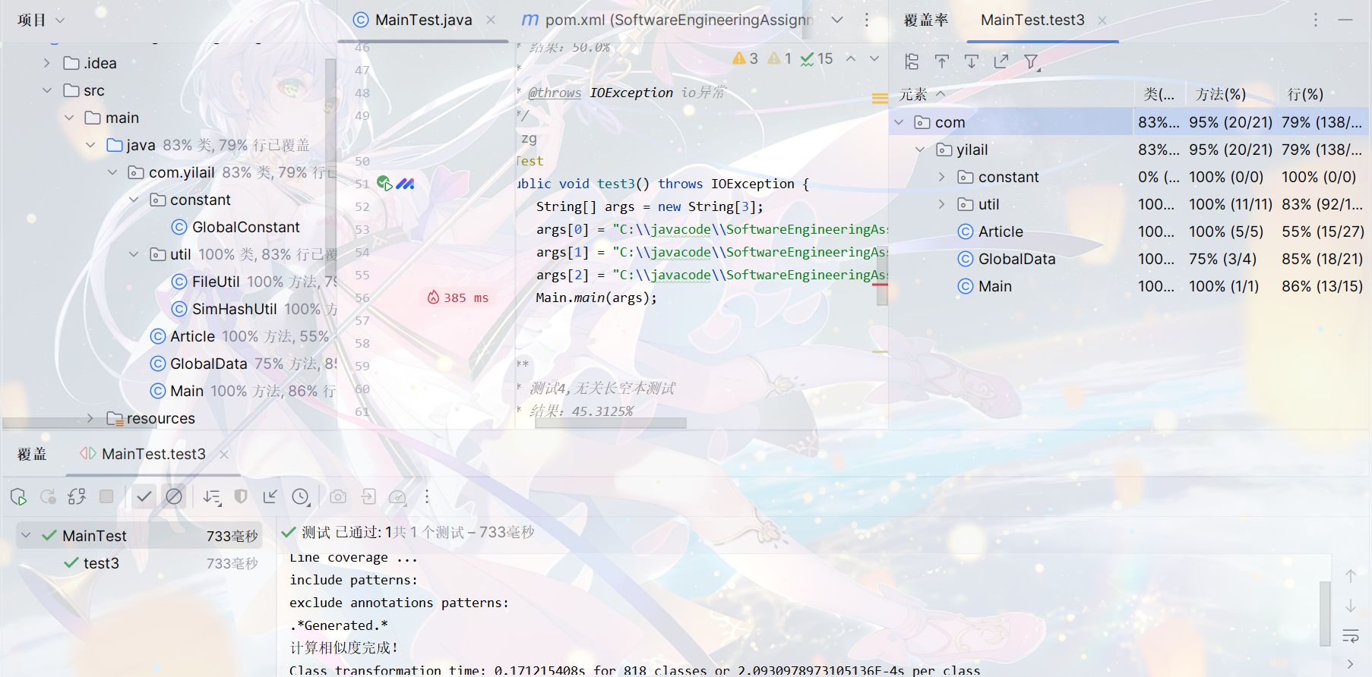This screenshot has height=677, width=1372.
Task: Open the yellow warnings indicator showing 3
Action: (744, 58)
